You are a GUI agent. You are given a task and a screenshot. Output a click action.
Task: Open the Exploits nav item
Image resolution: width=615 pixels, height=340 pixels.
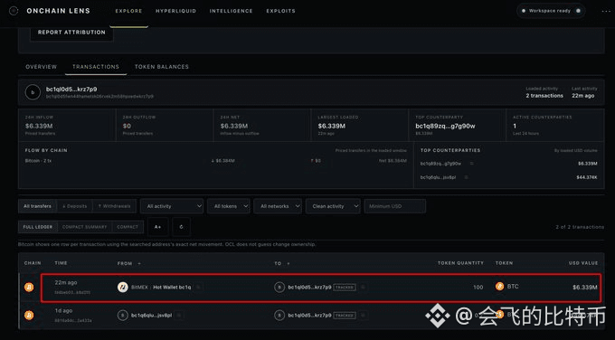281,11
